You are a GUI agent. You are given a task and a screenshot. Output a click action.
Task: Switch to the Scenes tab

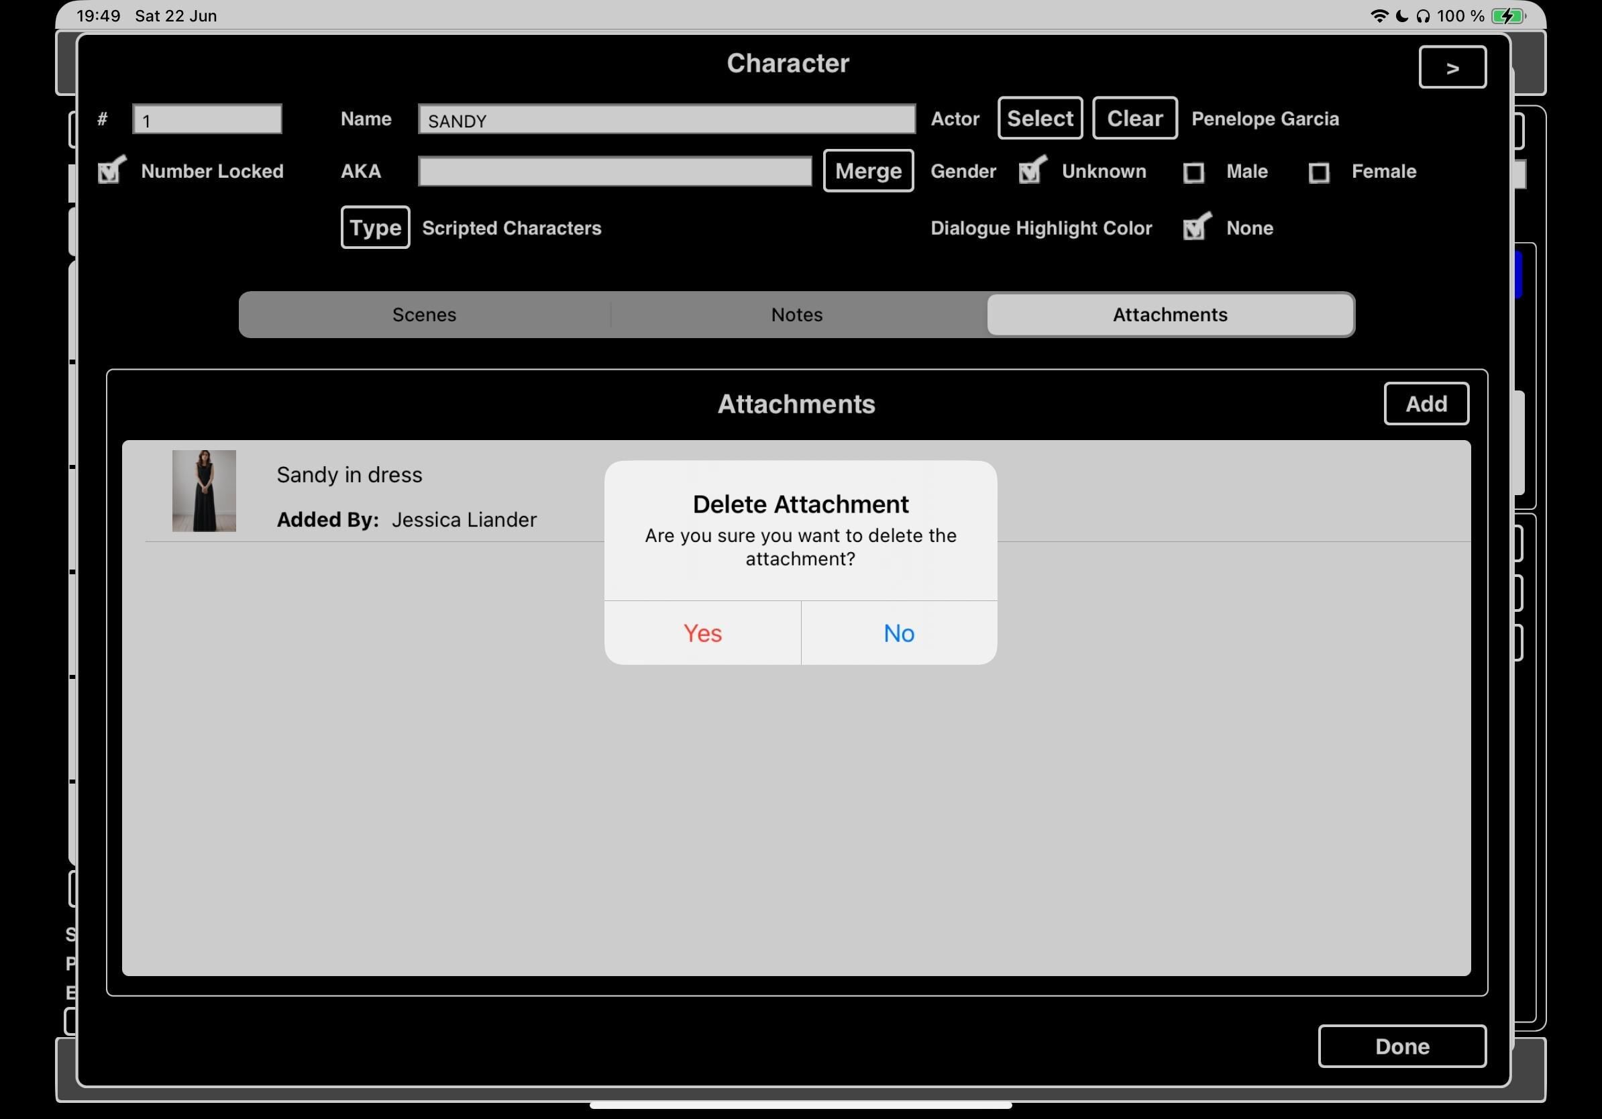(x=424, y=315)
